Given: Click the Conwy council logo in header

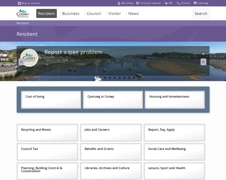Looking at the screenshot, I should 23,13.
